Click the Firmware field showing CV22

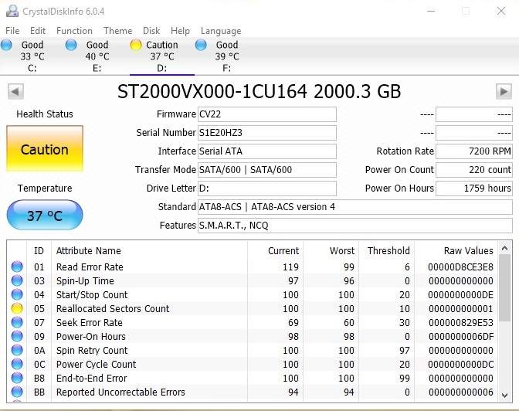(266, 114)
